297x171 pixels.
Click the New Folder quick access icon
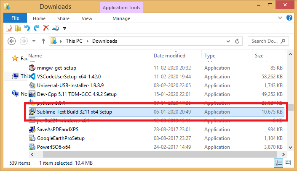click(18, 28)
